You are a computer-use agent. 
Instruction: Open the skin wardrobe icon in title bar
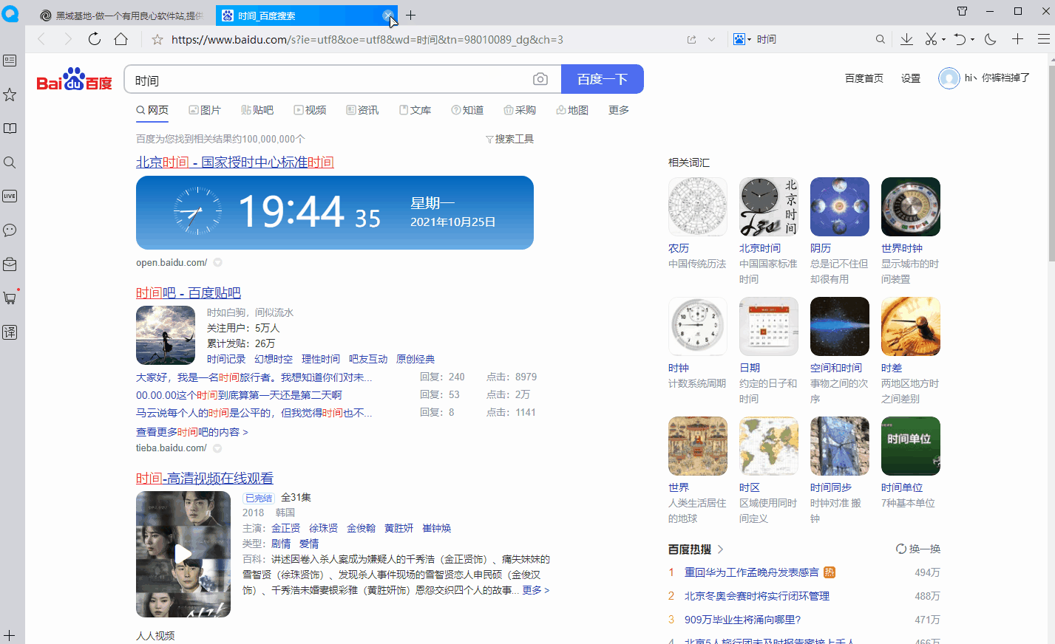coord(962,11)
